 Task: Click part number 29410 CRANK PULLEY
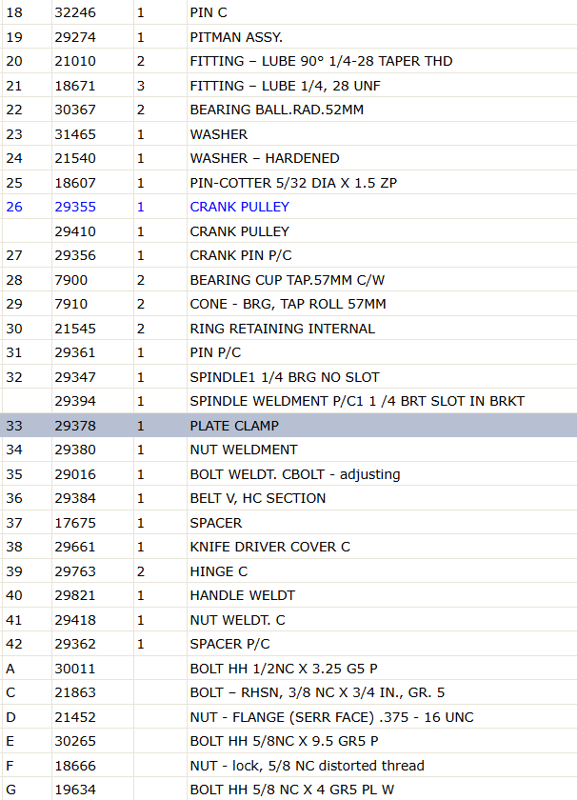75,231
